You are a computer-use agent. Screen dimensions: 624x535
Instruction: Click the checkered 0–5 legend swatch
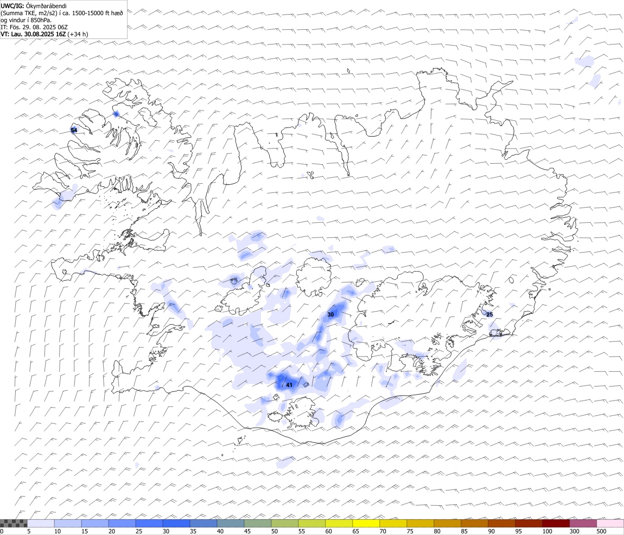14,523
